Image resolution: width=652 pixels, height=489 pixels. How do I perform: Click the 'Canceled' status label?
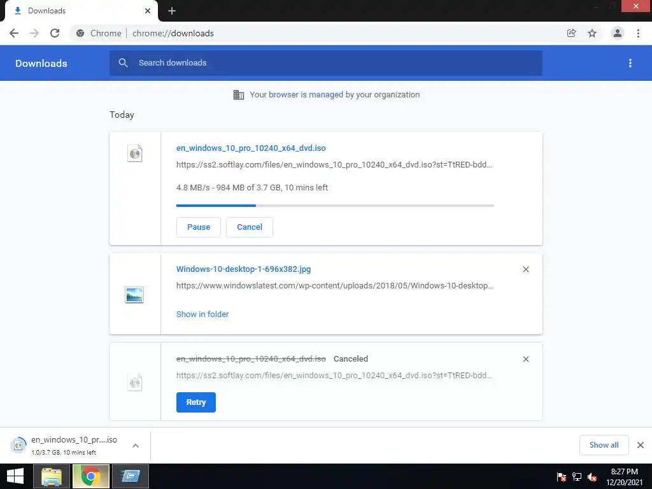pos(351,359)
